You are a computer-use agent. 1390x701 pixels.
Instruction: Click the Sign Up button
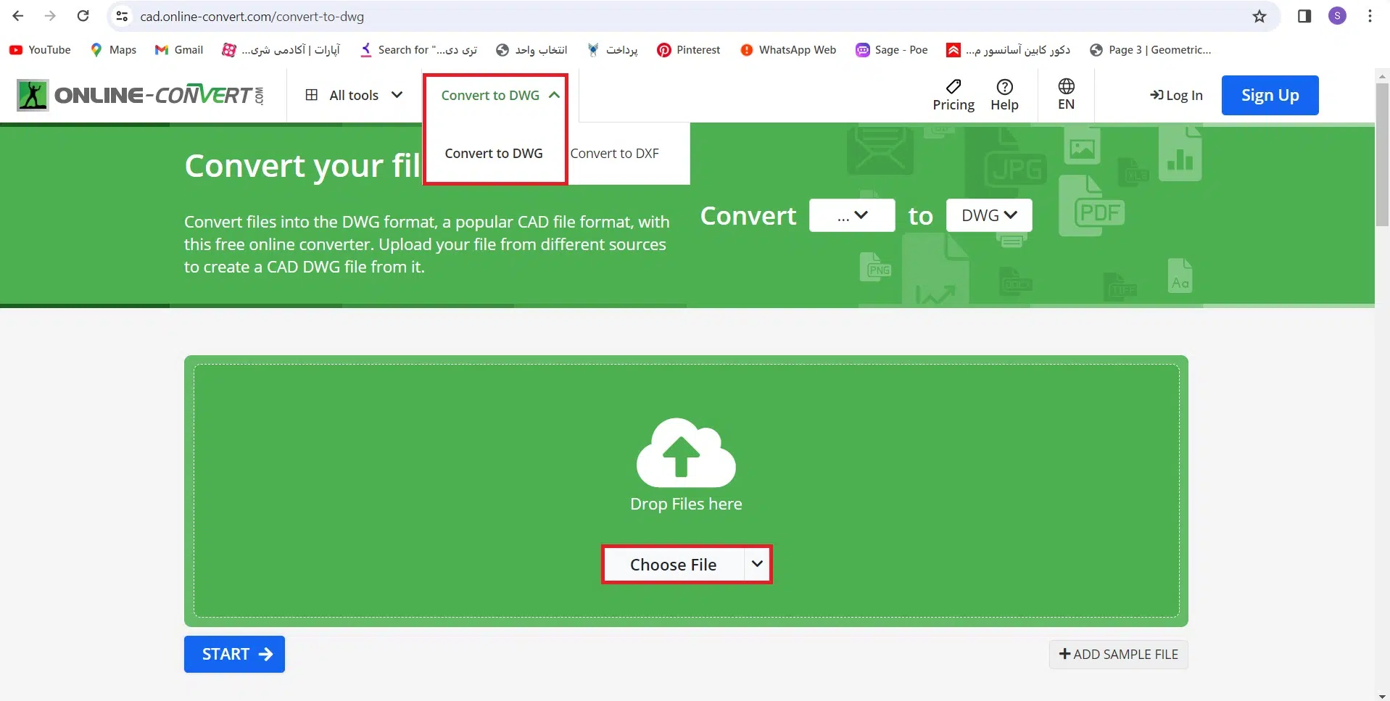tap(1270, 95)
